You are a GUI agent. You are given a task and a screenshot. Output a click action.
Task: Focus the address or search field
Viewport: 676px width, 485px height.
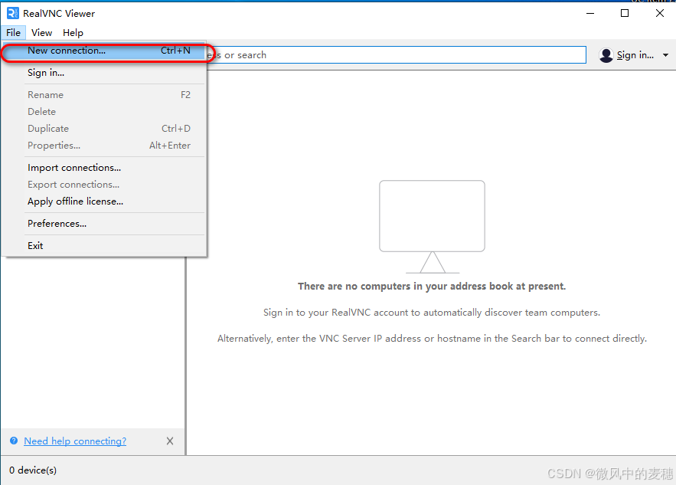397,55
